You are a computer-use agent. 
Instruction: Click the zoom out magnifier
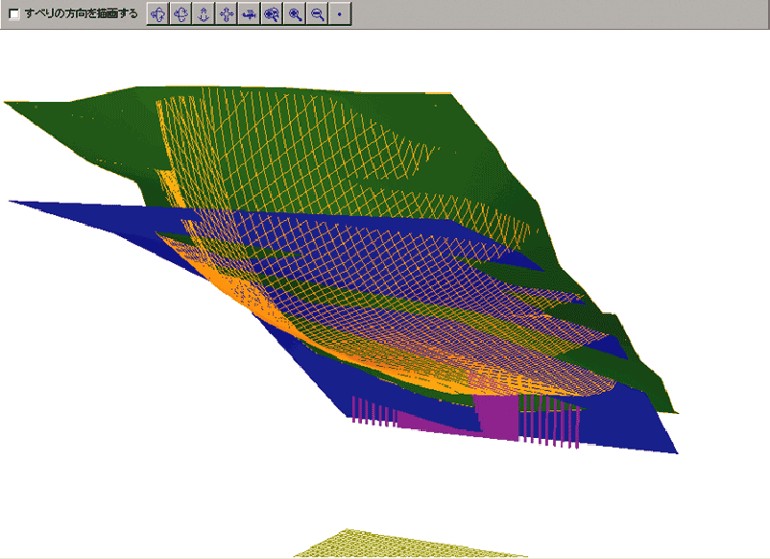[317, 13]
